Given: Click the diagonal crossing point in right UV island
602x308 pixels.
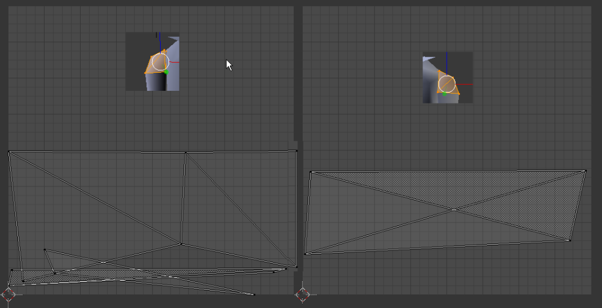Looking at the screenshot, I should click(x=454, y=209).
